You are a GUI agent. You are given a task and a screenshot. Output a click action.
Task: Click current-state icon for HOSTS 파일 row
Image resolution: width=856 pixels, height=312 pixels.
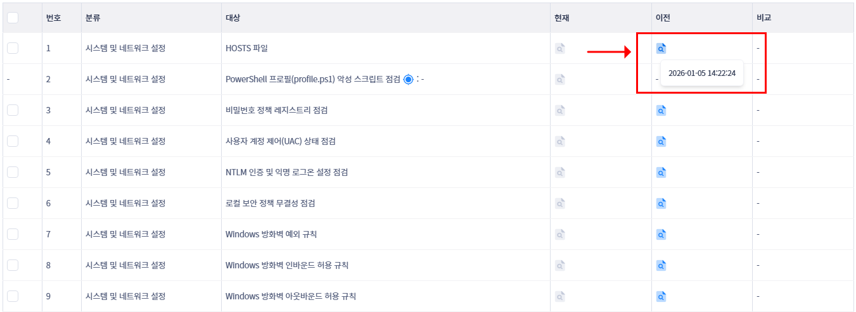click(x=559, y=48)
